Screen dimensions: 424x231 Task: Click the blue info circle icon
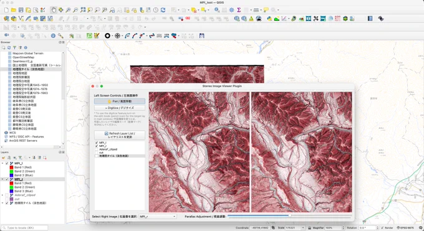(x=53, y=35)
